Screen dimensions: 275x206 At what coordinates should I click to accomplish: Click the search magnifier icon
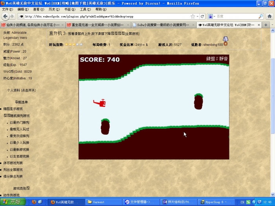point(260,16)
